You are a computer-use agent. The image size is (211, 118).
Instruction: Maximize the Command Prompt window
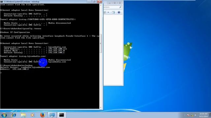coord(94,2)
